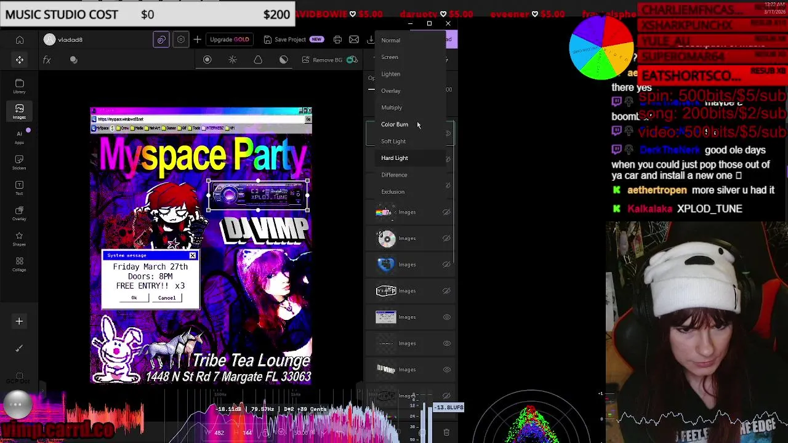The height and width of the screenshot is (443, 788).
Task: Choose Normal blend mode
Action: coord(410,40)
